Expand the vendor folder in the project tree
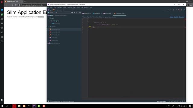The image size is (193, 108). (x=49, y=26)
